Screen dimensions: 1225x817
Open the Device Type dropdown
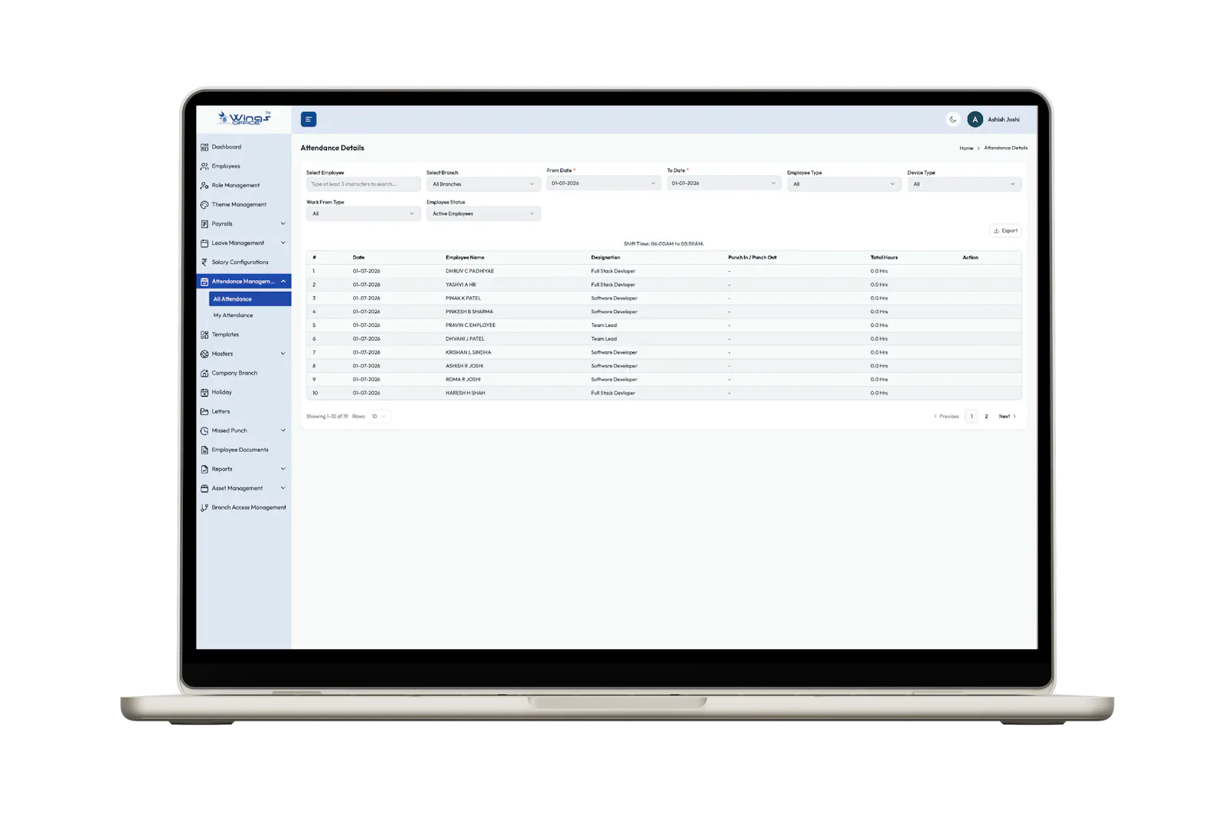point(964,184)
